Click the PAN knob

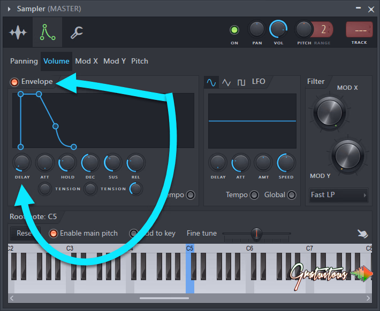tap(257, 29)
